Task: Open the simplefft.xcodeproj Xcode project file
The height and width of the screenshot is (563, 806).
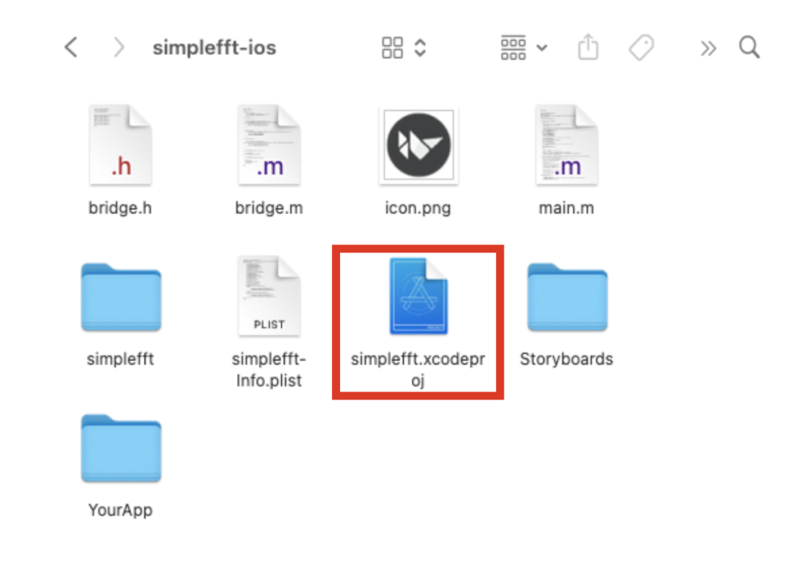Action: point(418,295)
